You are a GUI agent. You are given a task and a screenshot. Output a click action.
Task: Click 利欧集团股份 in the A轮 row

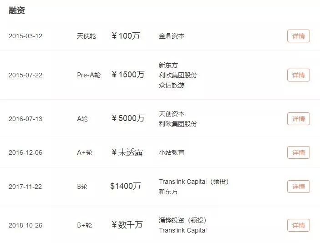point(178,124)
